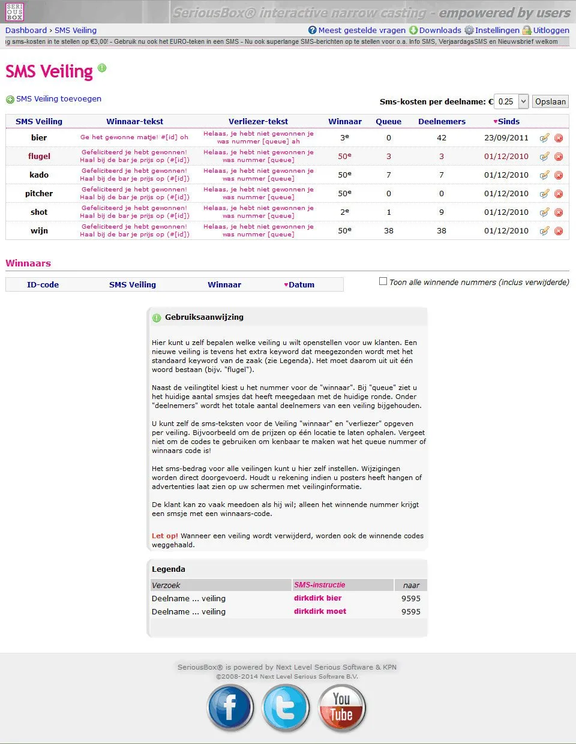Screen dimensions: 576x744
Task: Delete the wijn auction row
Action: 559,231
